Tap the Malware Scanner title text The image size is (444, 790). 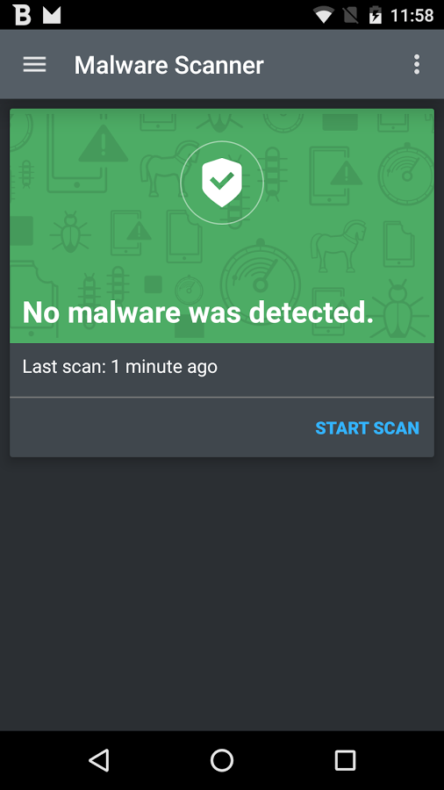click(169, 65)
